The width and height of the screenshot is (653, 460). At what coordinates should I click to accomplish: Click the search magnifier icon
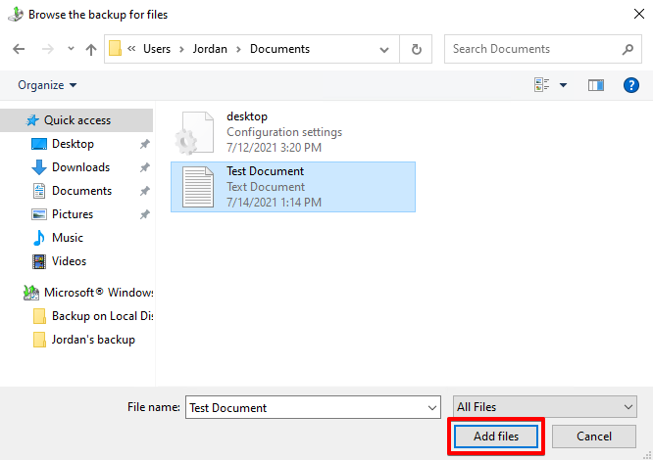click(x=628, y=50)
